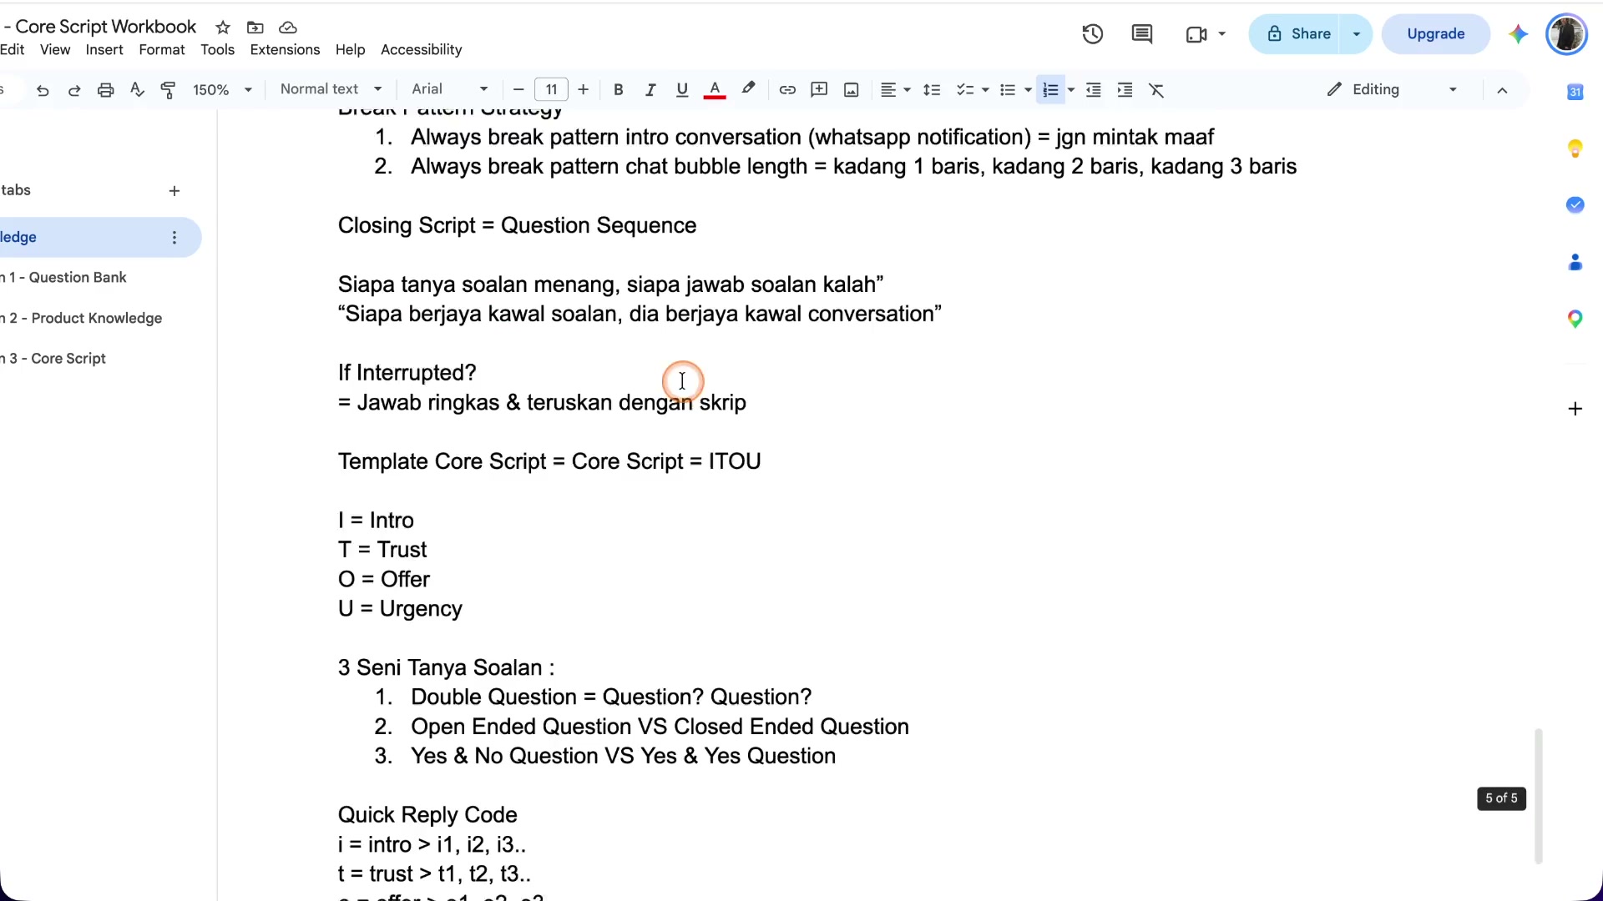This screenshot has width=1603, height=901.
Task: Click the Upgrade button
Action: click(1436, 34)
